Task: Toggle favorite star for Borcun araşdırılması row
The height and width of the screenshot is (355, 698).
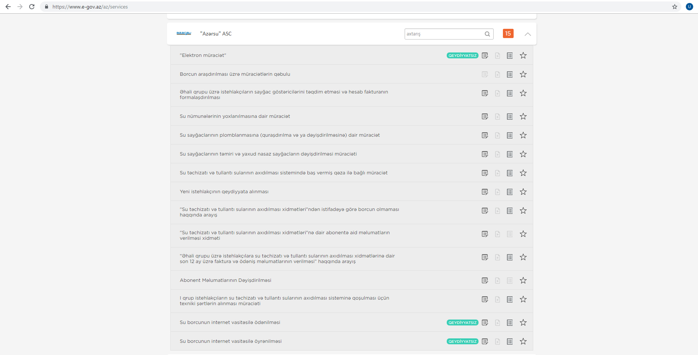Action: pyautogui.click(x=523, y=74)
